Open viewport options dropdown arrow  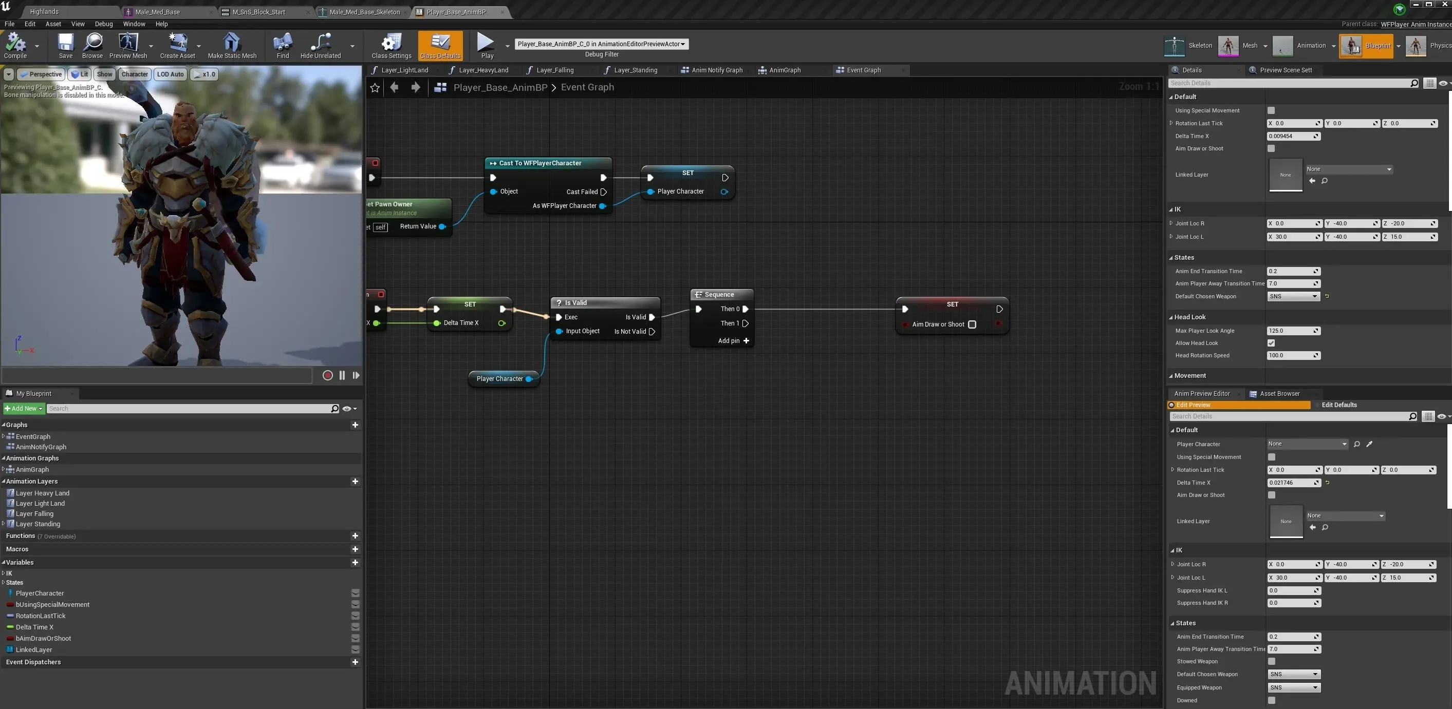click(8, 74)
